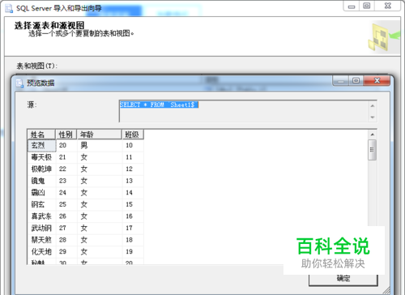Click the 姓名 column header
Screen dimensions: 405x295
tap(41, 135)
